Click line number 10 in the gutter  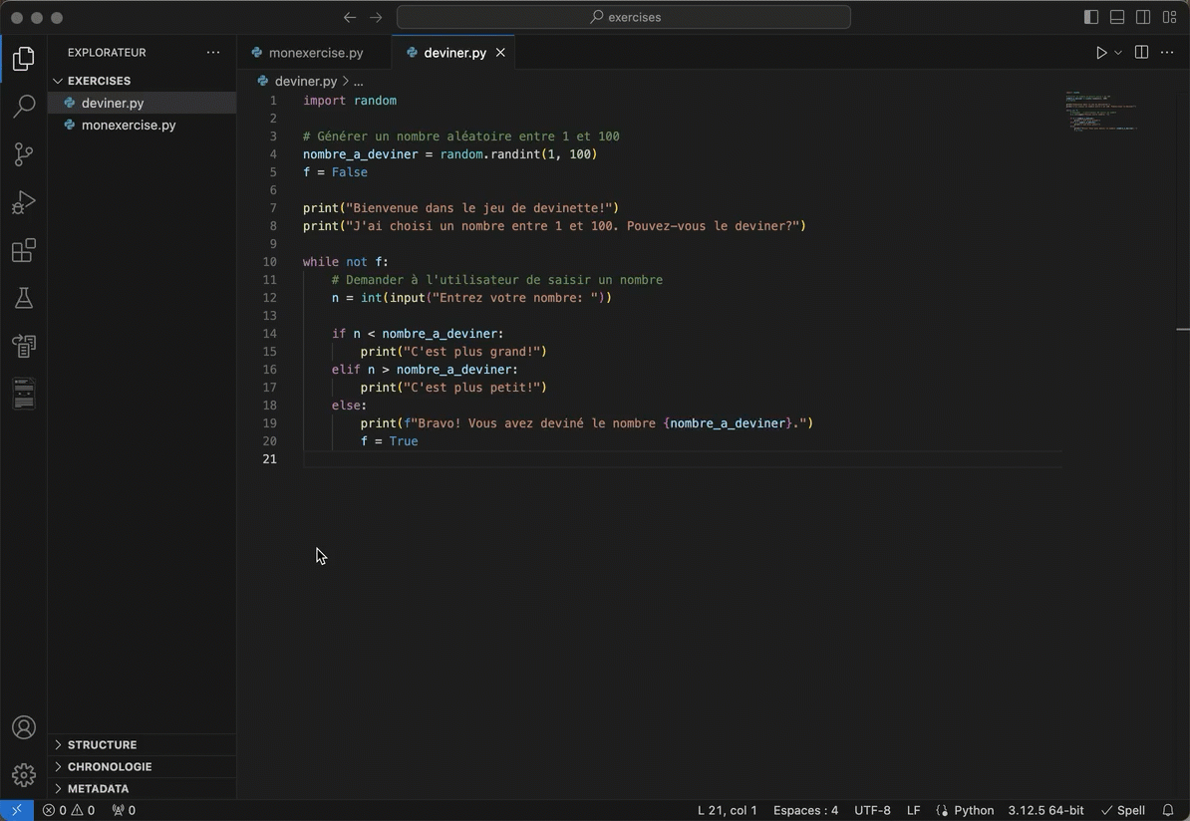click(x=269, y=262)
